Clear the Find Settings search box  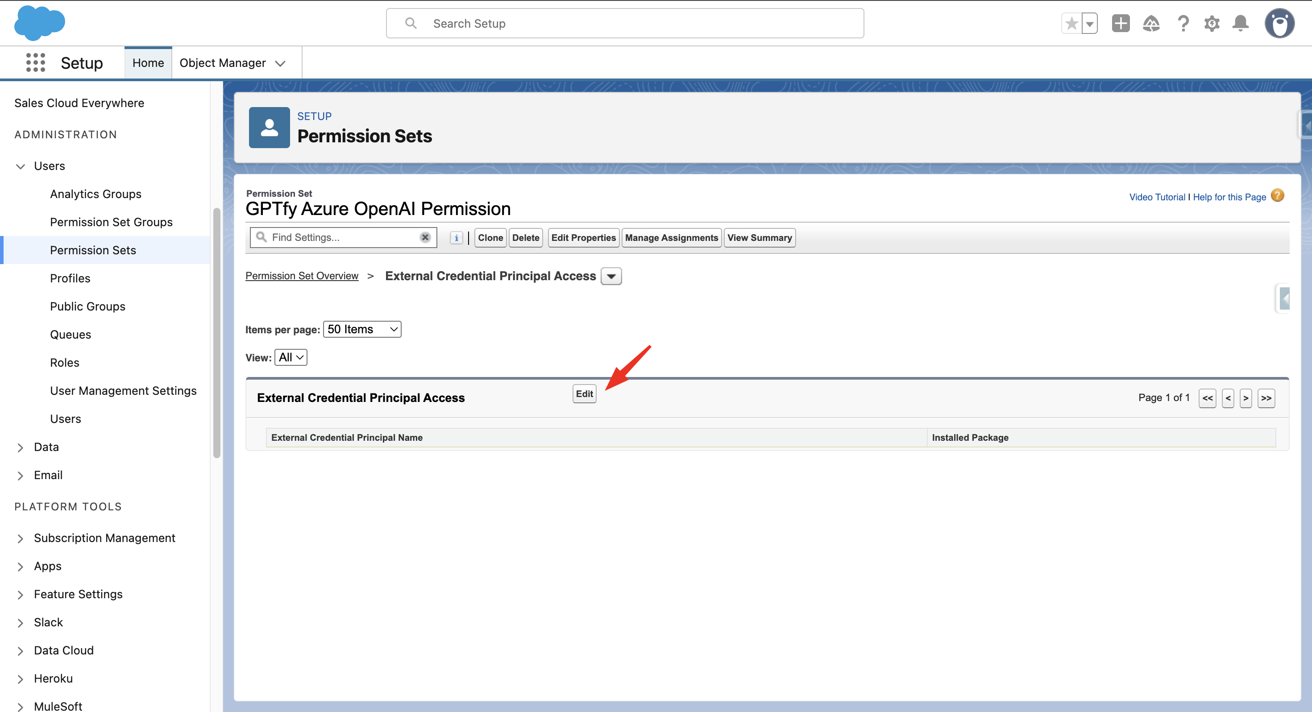425,237
